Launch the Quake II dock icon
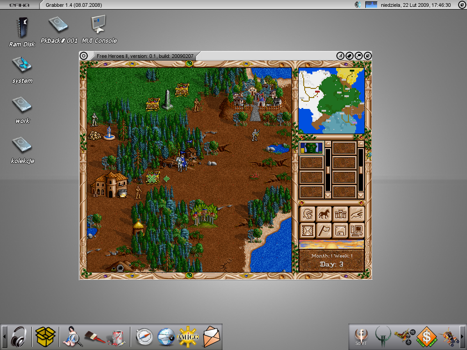Image resolution: width=467 pixels, height=350 pixels. tap(383, 337)
